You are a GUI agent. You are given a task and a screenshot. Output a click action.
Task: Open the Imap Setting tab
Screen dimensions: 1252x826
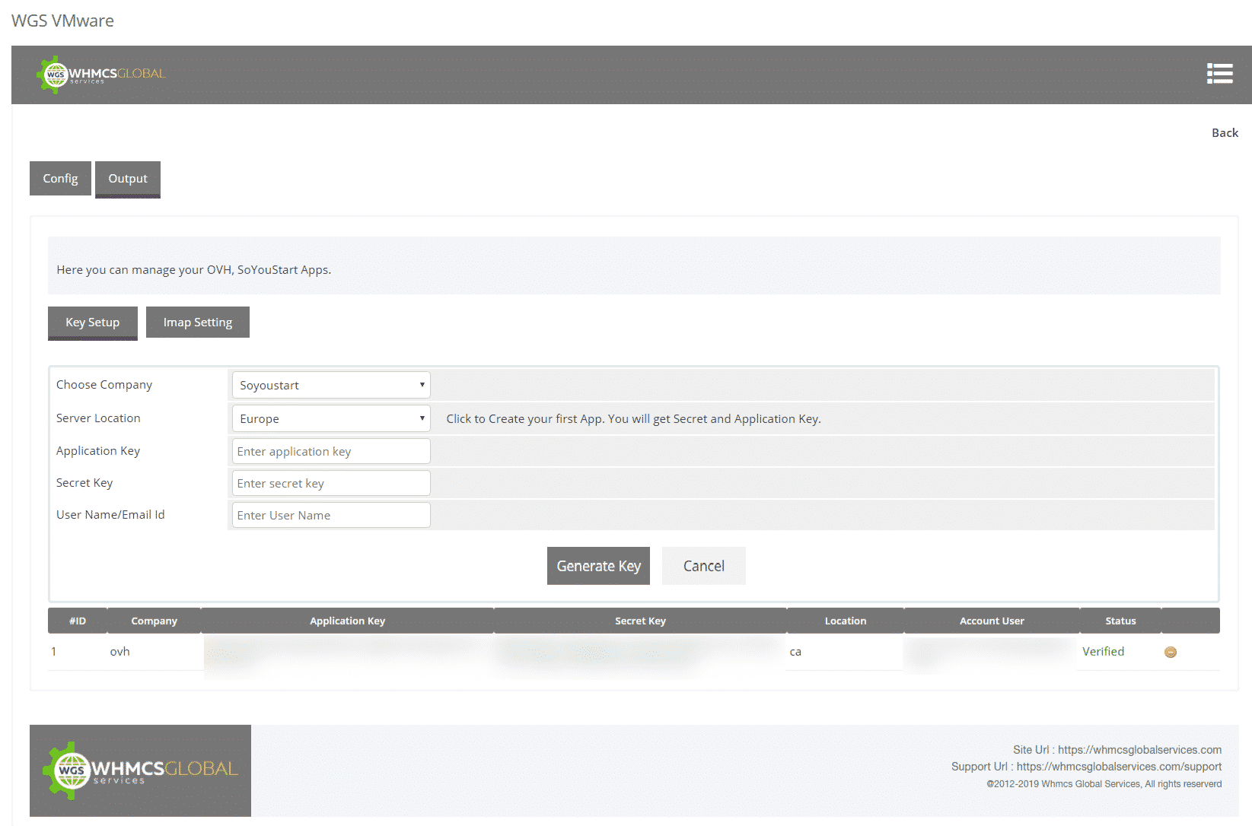pyautogui.click(x=198, y=322)
